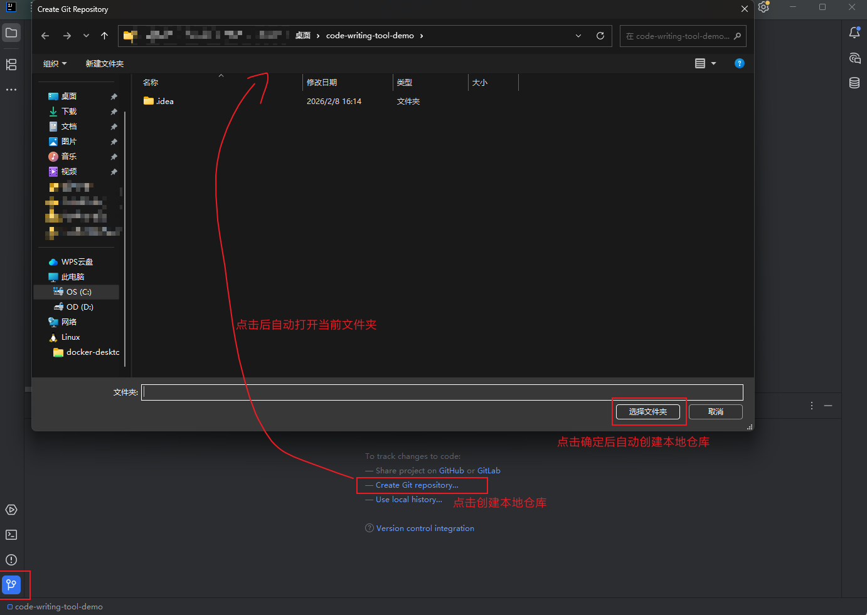The height and width of the screenshot is (615, 867).
Task: Click the 取消 cancel button
Action: pos(716,411)
